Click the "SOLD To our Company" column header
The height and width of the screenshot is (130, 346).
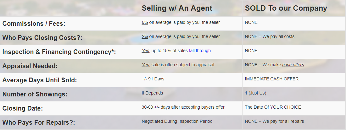click(286, 8)
